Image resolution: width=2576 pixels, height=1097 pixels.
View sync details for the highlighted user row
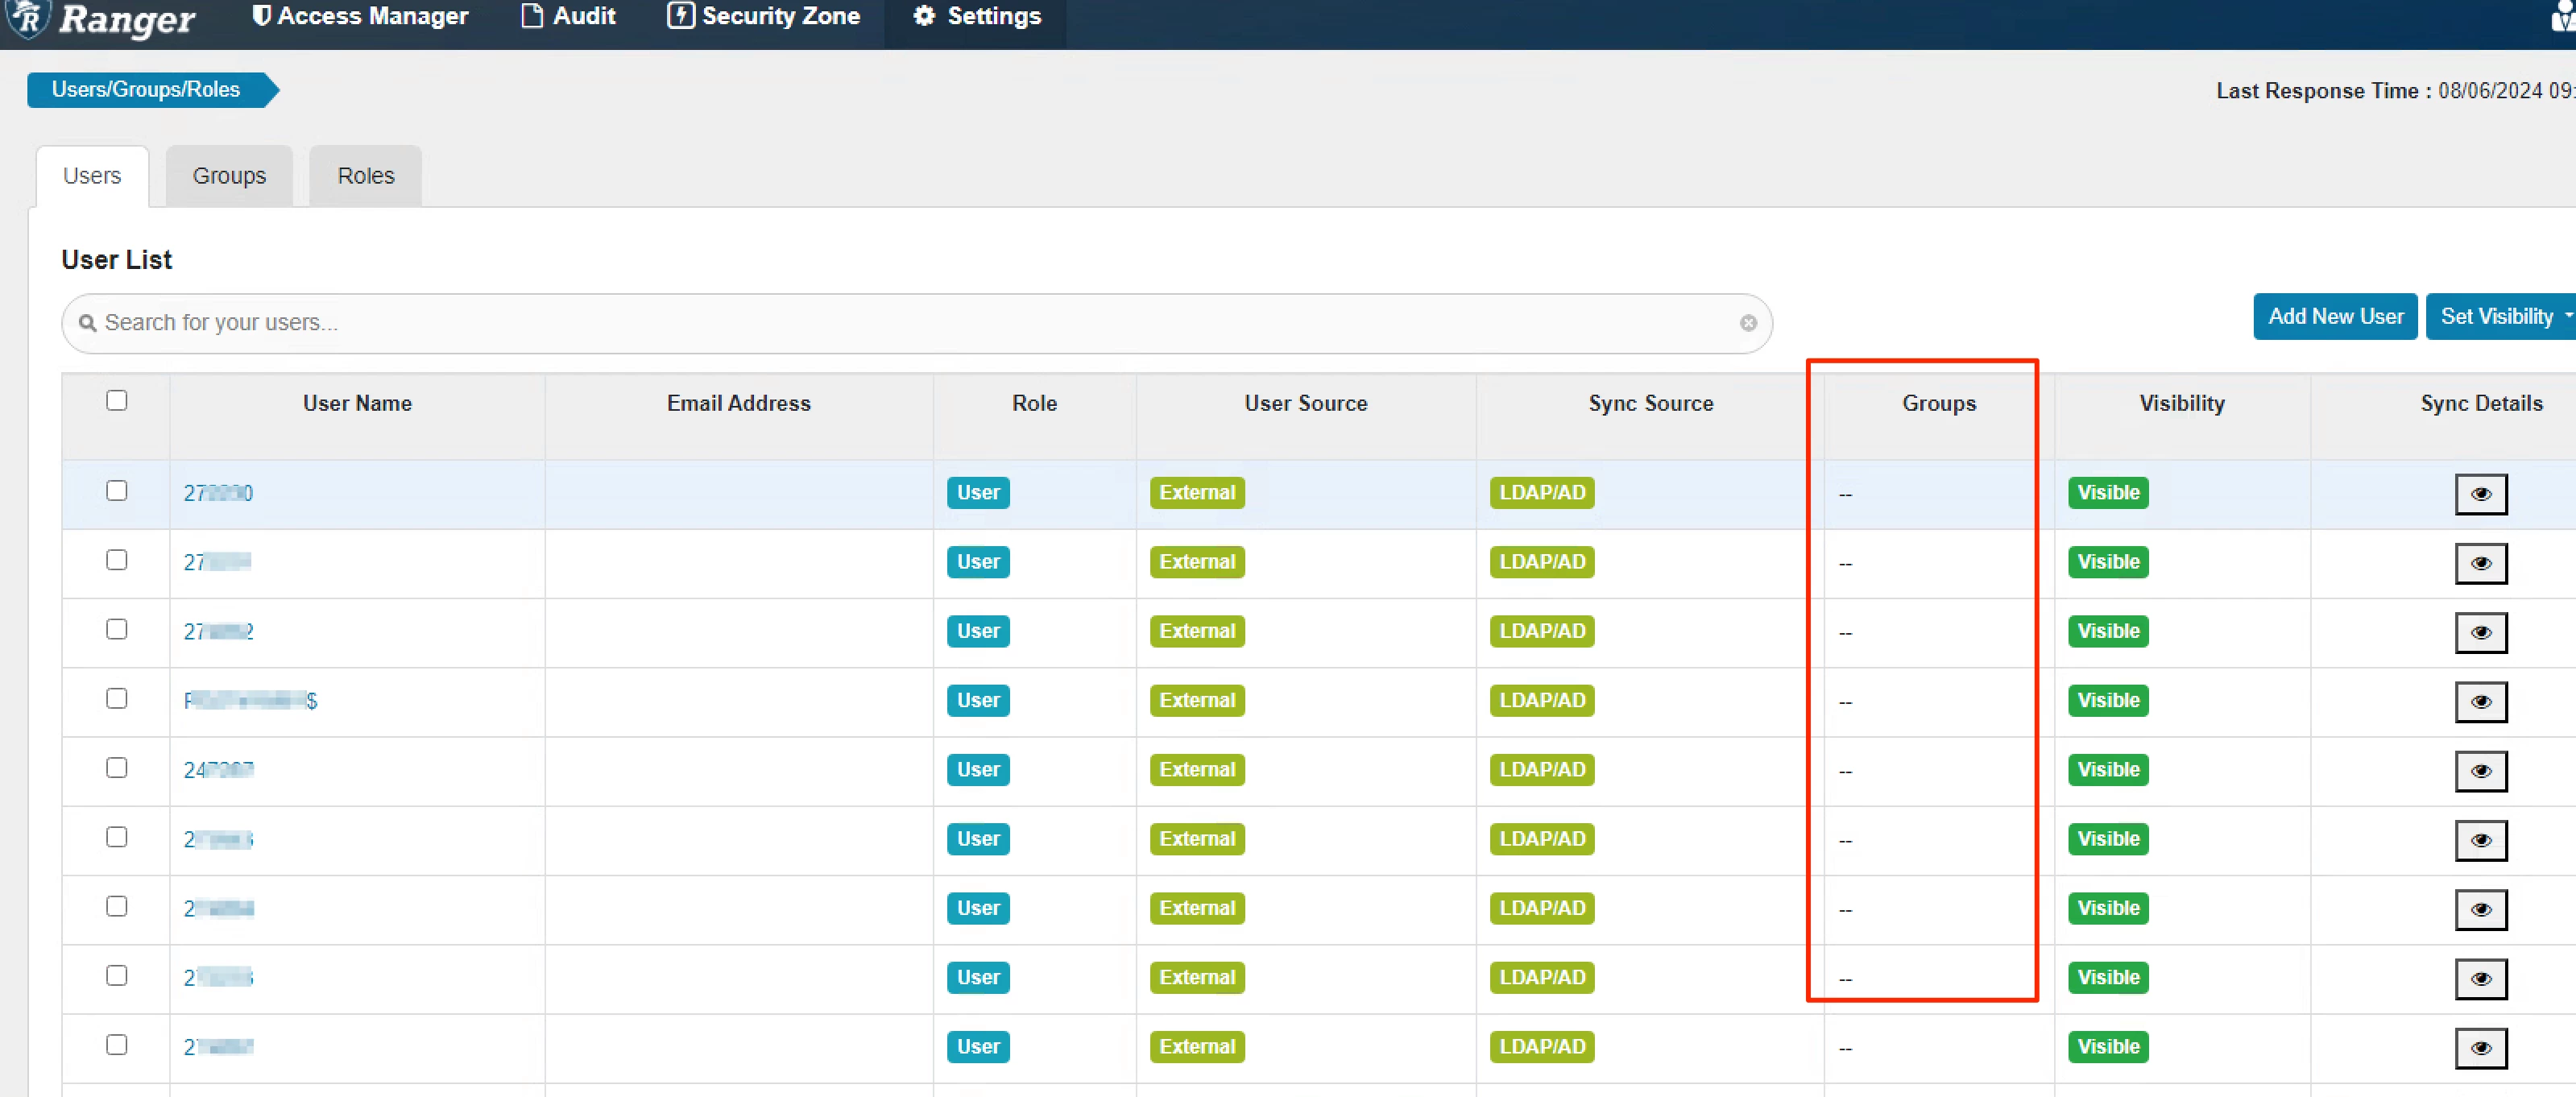point(2480,494)
